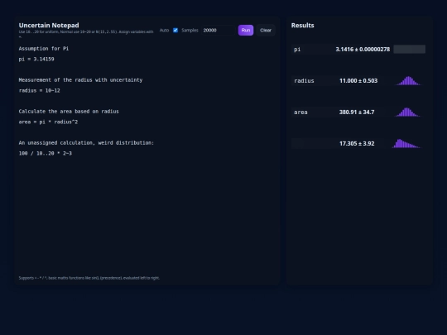Image resolution: width=447 pixels, height=335 pixels.
Task: Click comment 'Measurement of the radius with uncertainty'
Action: click(80, 80)
